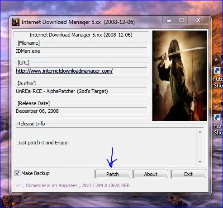Click the header title label inside the dialog
The width and height of the screenshot is (223, 208).
tap(81, 35)
